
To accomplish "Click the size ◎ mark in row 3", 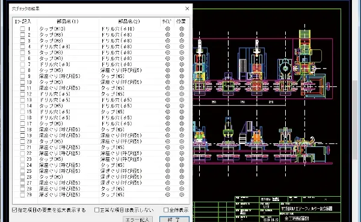I will 168,41.
